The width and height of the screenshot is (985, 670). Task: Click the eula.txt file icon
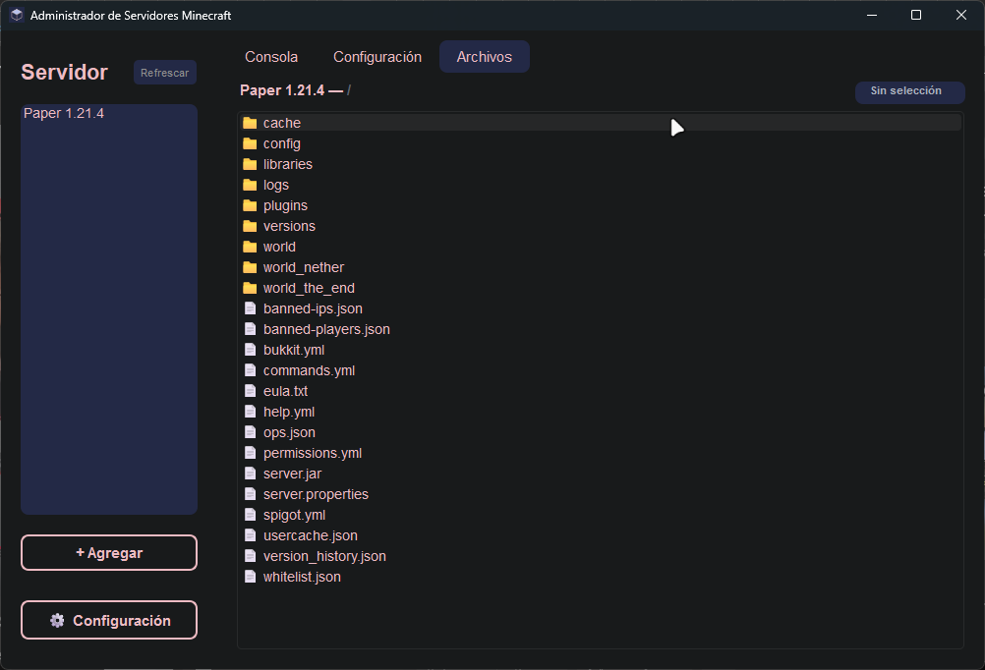250,391
